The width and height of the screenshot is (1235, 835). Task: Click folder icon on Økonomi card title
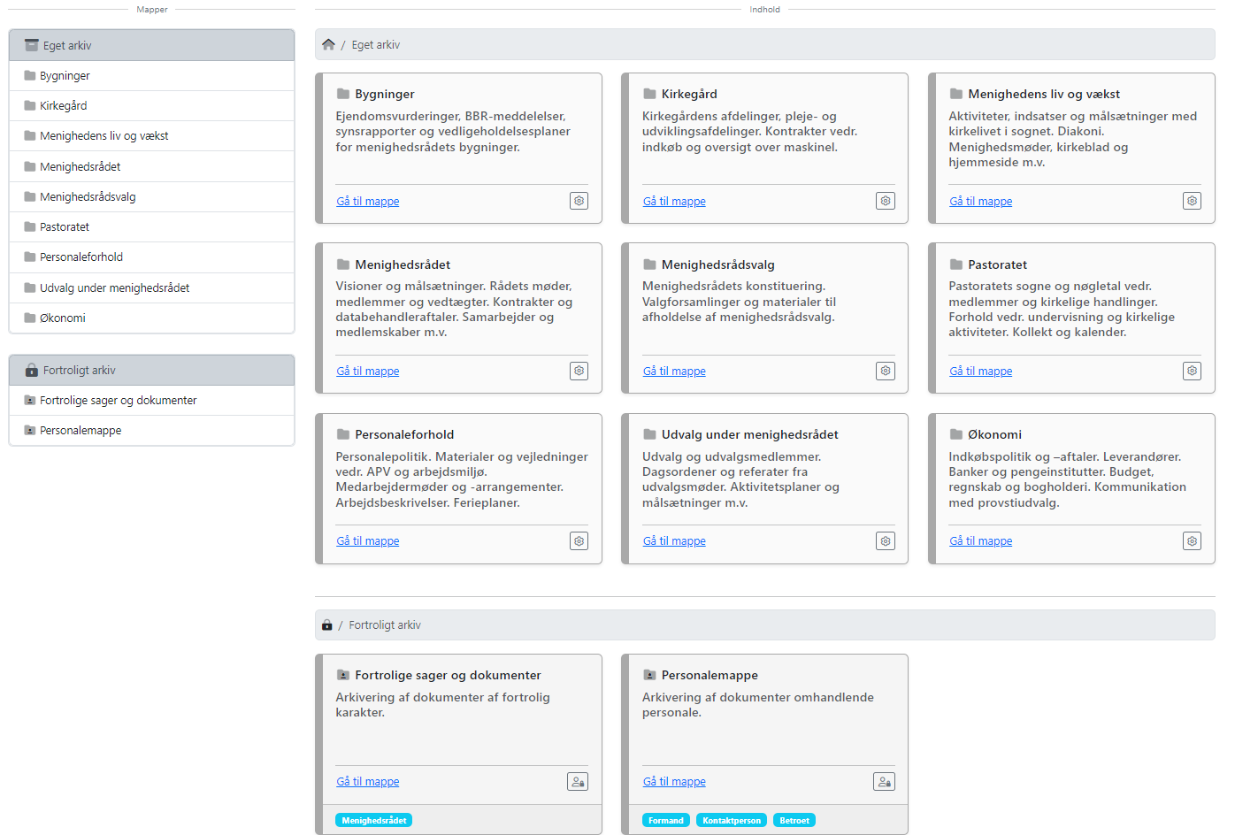click(x=955, y=434)
